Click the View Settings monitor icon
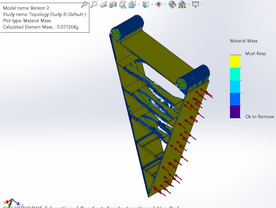This screenshot has width=276, height=208. 196,4
